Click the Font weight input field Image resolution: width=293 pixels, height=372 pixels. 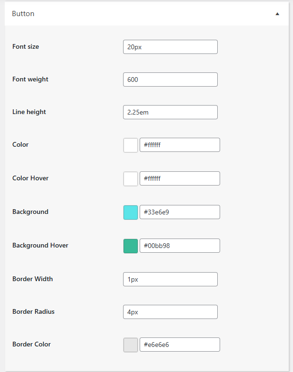pyautogui.click(x=170, y=80)
